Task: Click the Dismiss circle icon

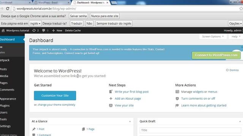Action: pos(227,70)
